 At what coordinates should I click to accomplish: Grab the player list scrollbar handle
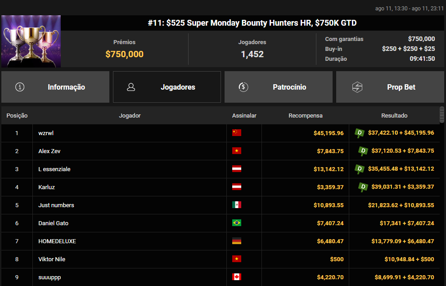(x=442, y=115)
